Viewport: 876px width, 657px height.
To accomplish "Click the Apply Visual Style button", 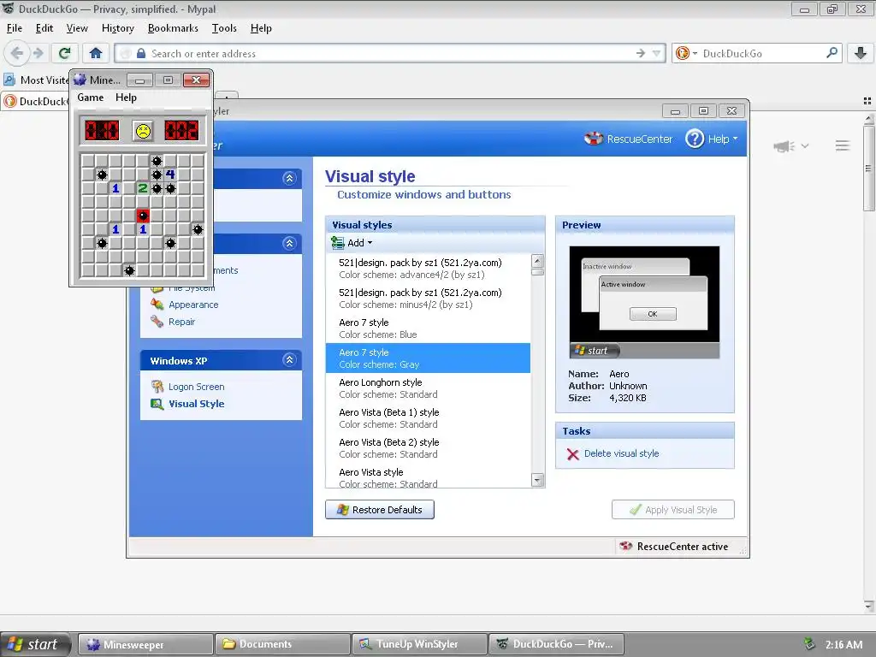I will pos(673,510).
